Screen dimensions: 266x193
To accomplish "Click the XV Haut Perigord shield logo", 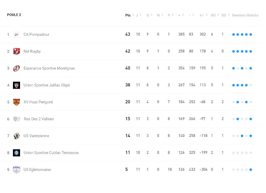I will click(x=17, y=102).
